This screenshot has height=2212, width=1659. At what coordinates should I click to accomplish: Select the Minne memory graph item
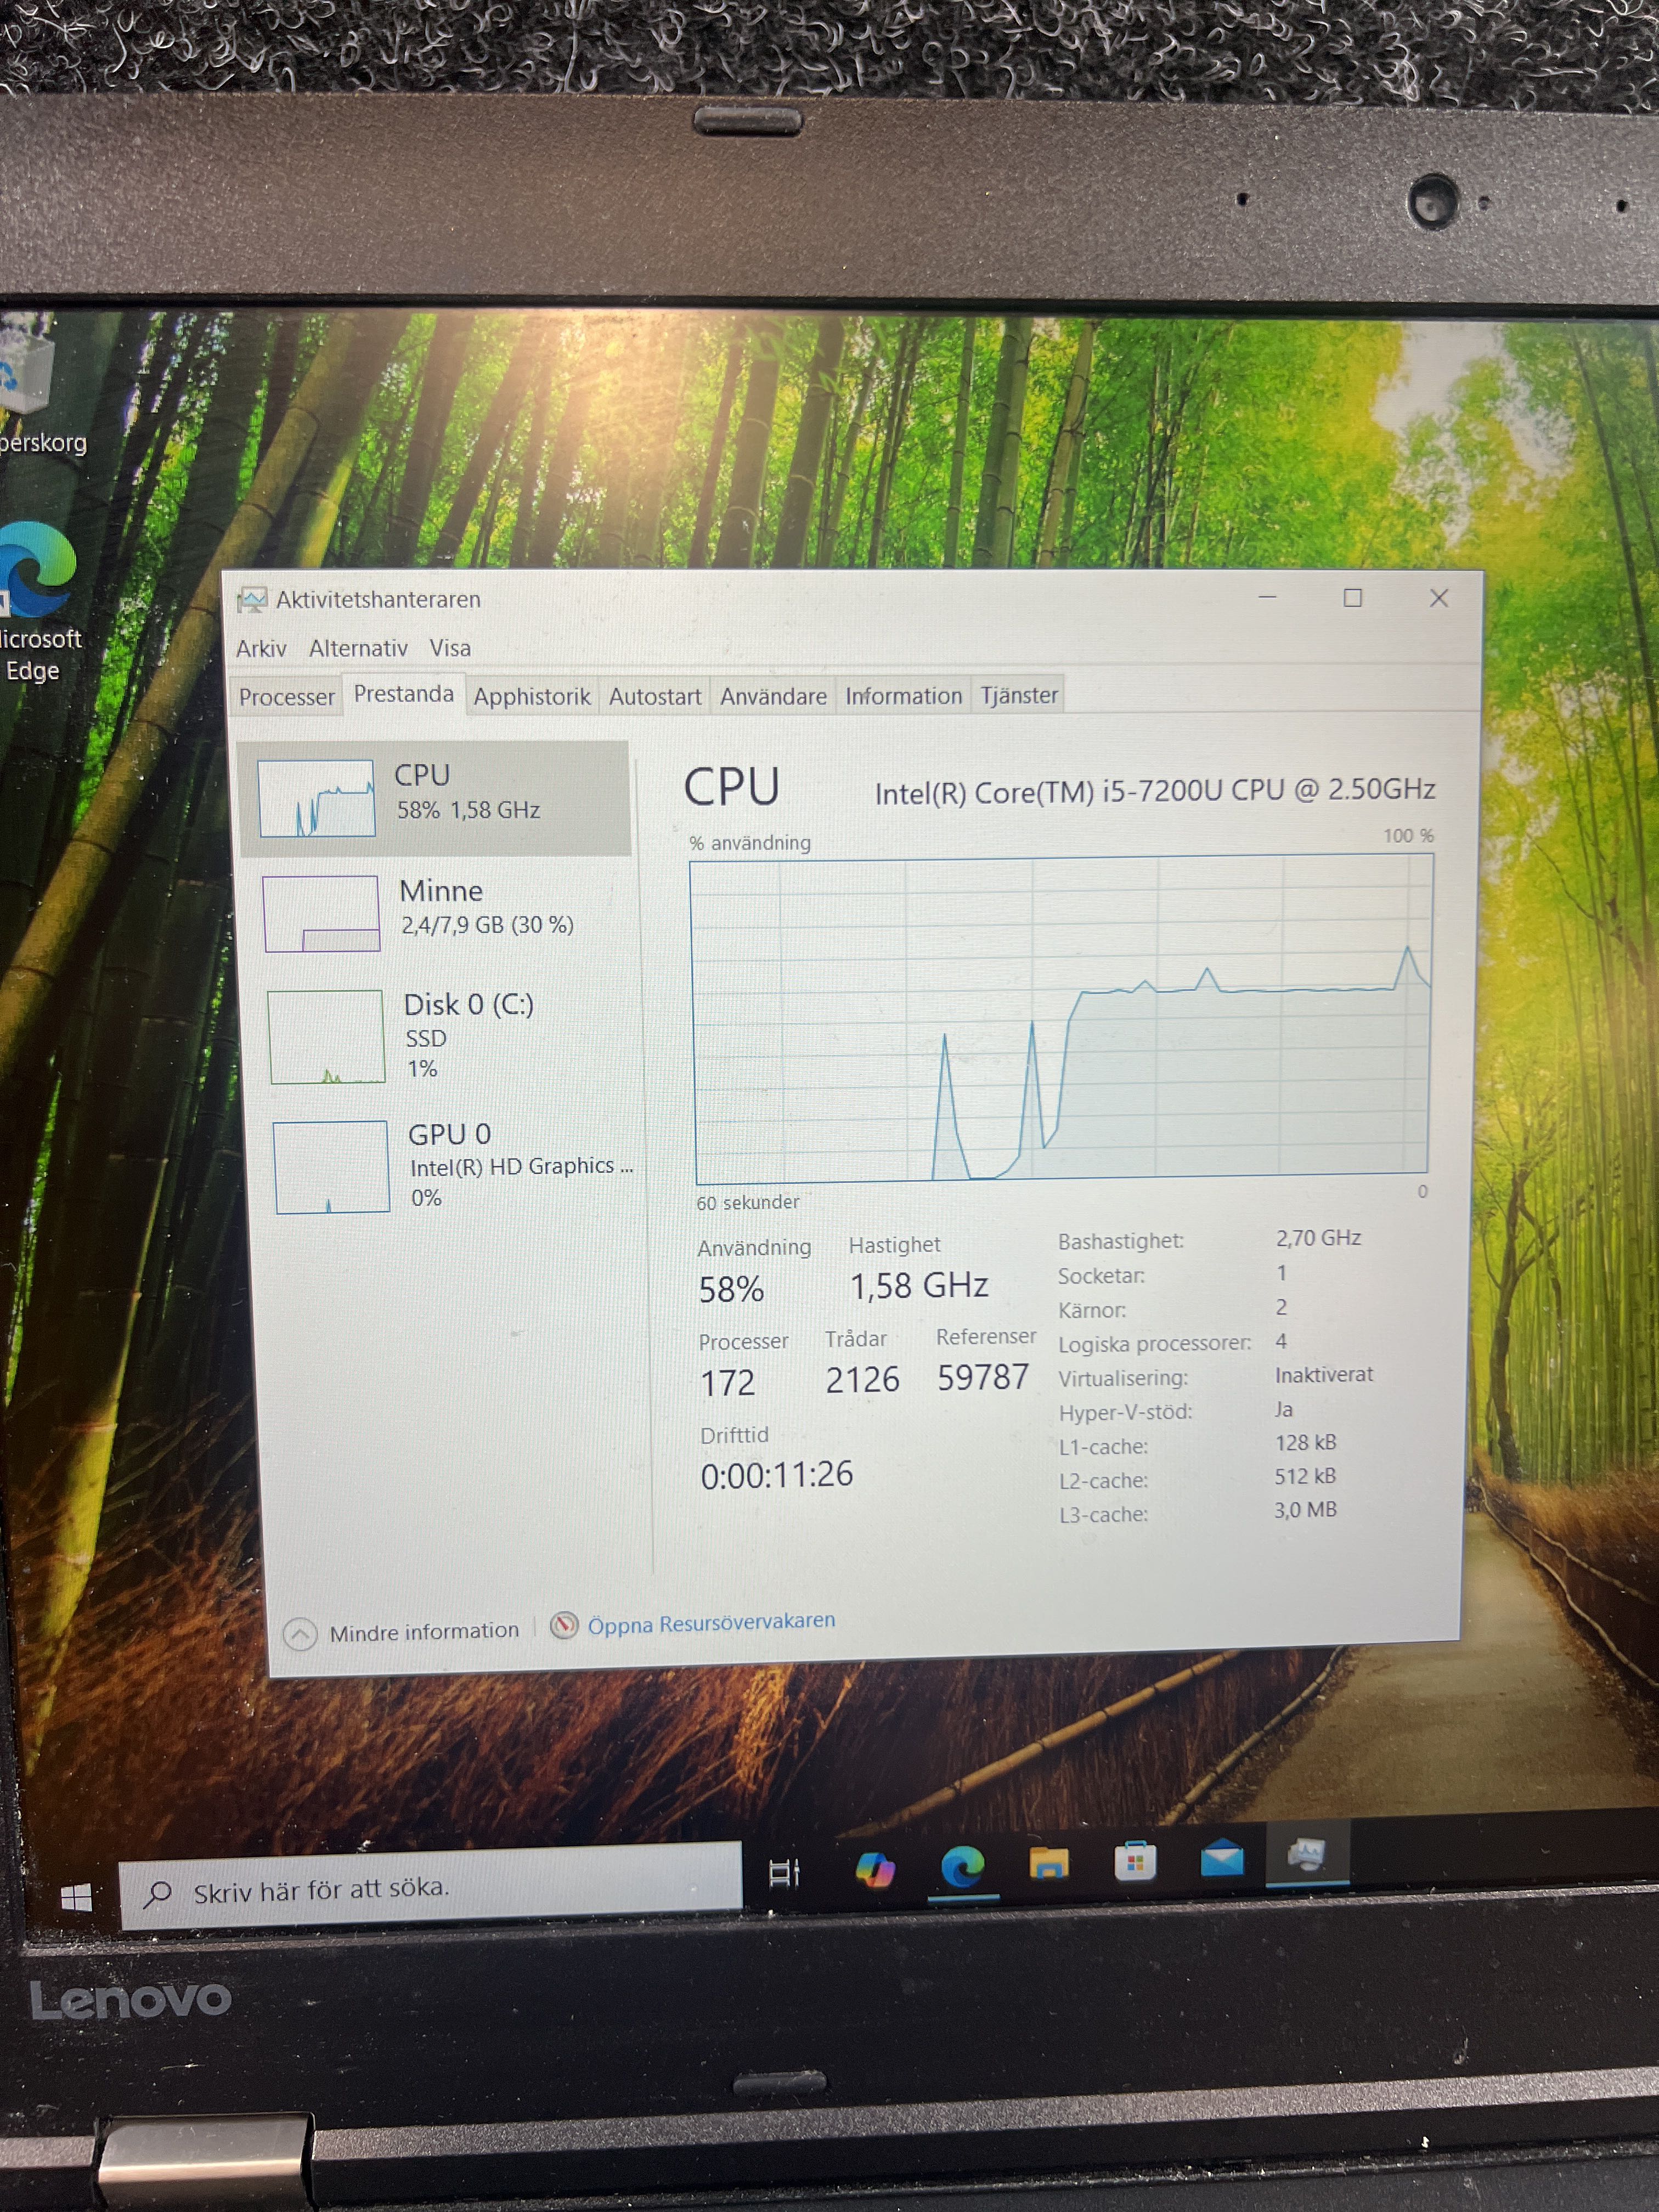(322, 913)
